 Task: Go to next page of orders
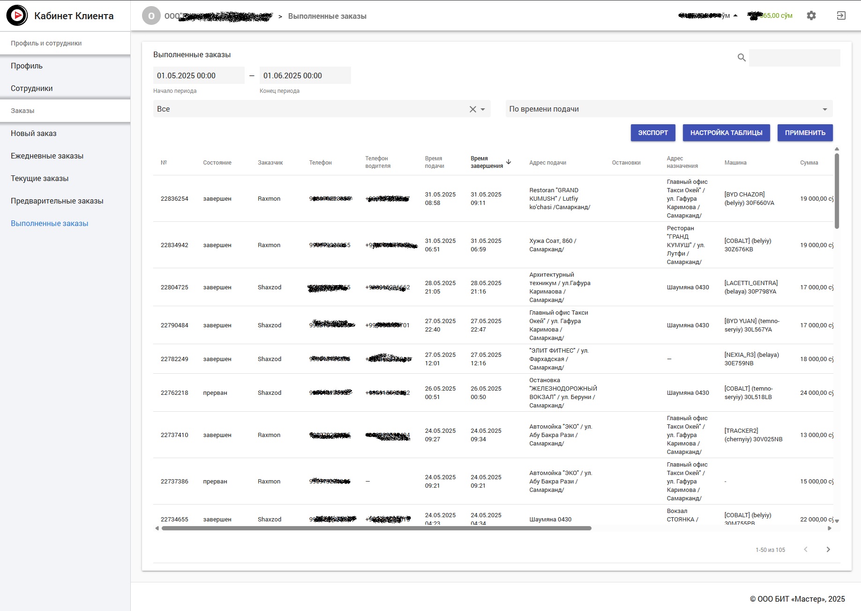click(x=828, y=550)
